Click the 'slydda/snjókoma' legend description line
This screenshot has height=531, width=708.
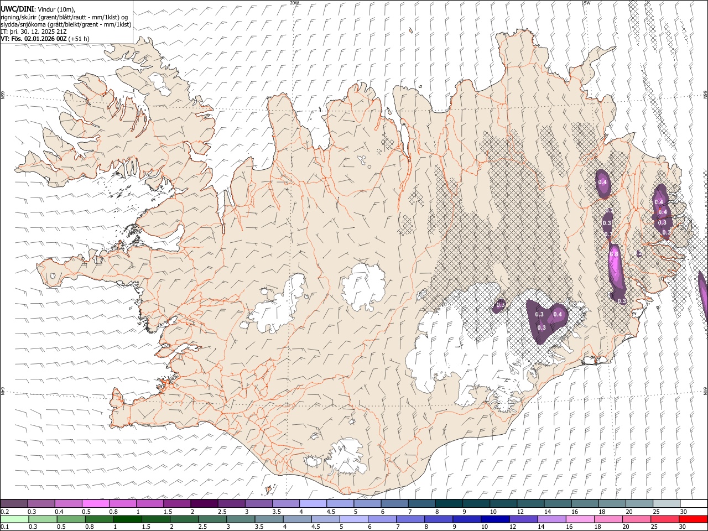66,24
